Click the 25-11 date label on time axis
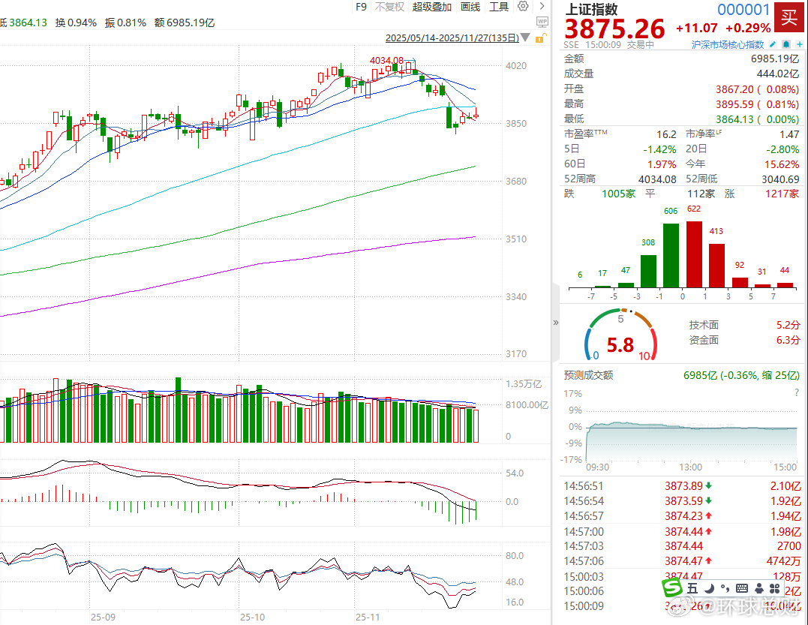Image resolution: width=808 pixels, height=625 pixels. pyautogui.click(x=368, y=617)
